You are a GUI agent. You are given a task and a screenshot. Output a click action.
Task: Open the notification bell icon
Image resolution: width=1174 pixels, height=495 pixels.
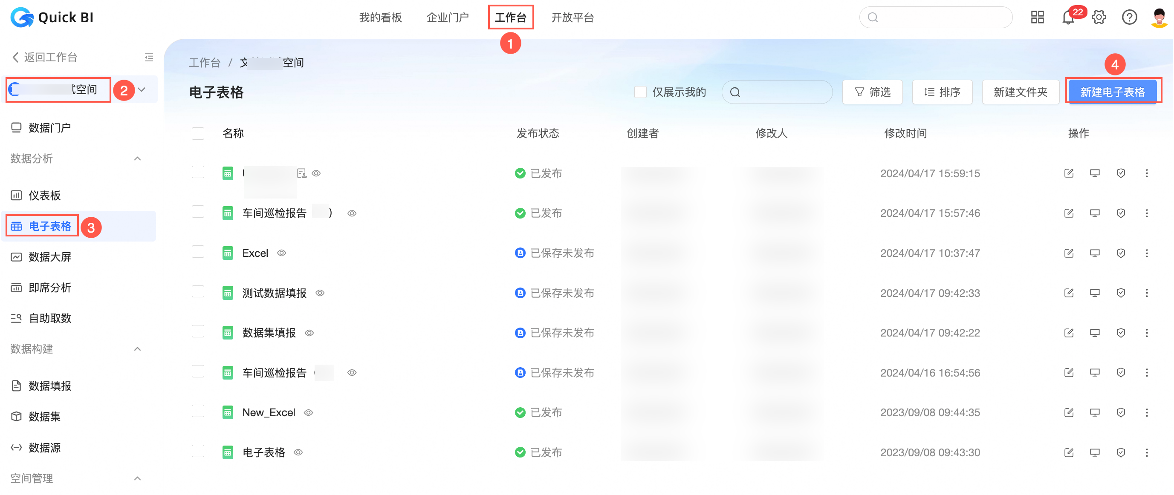point(1068,18)
